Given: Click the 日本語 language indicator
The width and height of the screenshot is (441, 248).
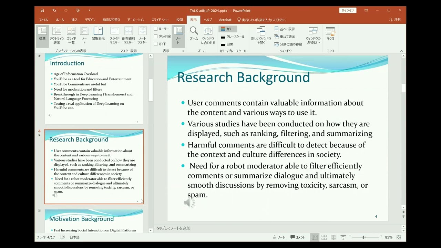Looking at the screenshot, I should (74, 237).
